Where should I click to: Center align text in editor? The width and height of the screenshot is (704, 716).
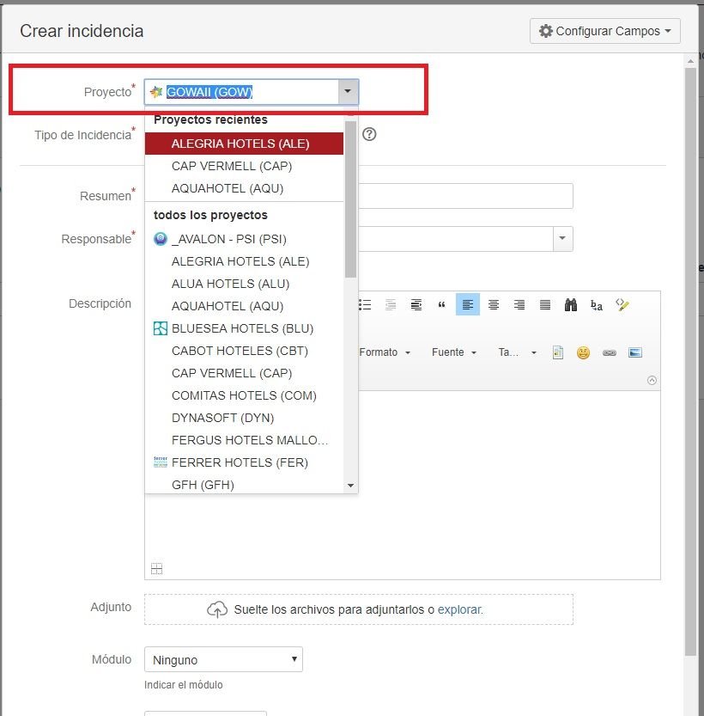click(494, 304)
